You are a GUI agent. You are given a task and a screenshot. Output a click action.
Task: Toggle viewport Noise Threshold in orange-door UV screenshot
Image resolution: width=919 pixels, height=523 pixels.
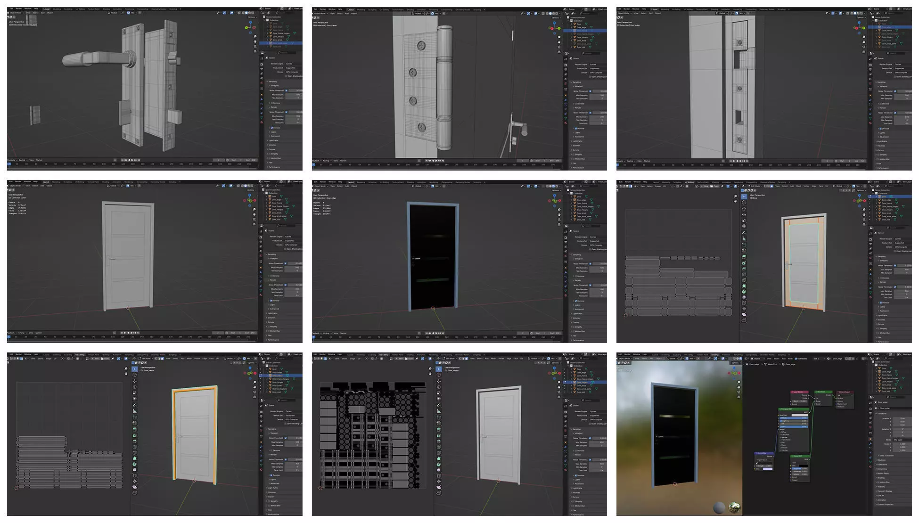coord(895,265)
